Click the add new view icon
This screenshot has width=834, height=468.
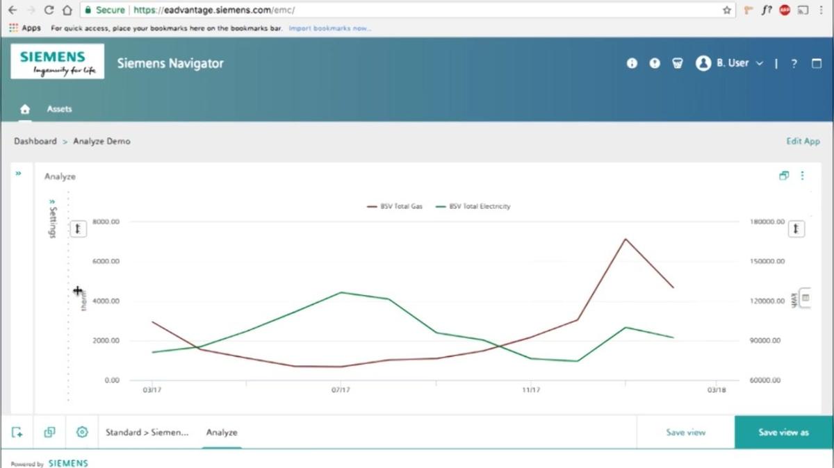coord(17,433)
